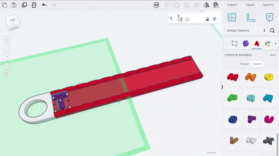Ungroup the selected shapes
This screenshot has height=156, width=279.
point(187,5)
